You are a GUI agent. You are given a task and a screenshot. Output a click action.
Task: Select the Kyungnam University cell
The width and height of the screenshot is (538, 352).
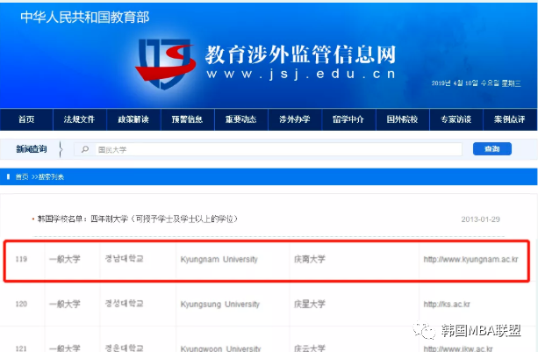coord(219,259)
